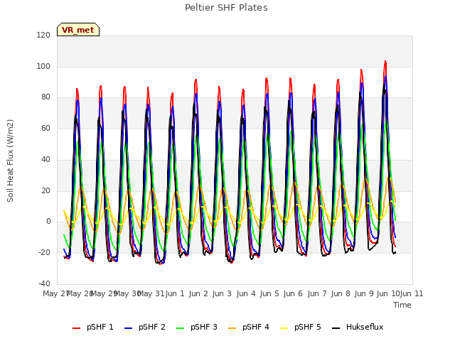Click the VR_met annotation label
455x341 pixels.
click(78, 30)
